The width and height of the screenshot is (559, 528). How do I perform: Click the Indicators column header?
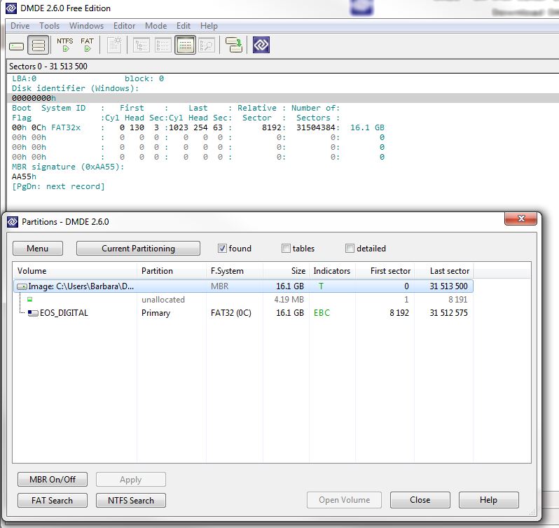coord(332,271)
